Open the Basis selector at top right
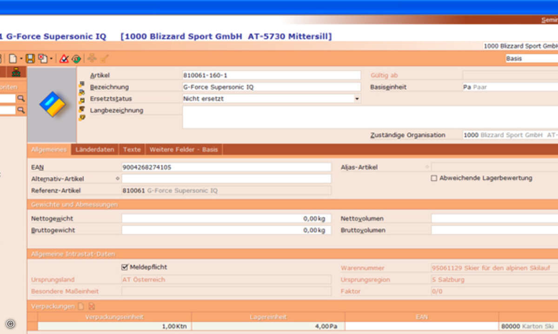Screen dimensions: 558x334 pyautogui.click(x=531, y=59)
